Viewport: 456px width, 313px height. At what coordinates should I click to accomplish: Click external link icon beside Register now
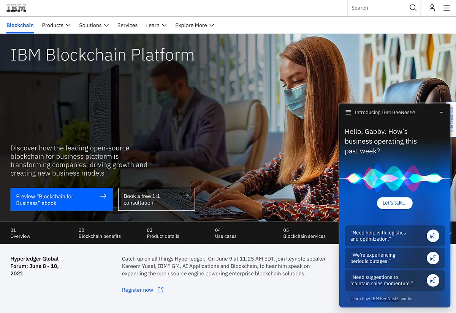160,290
